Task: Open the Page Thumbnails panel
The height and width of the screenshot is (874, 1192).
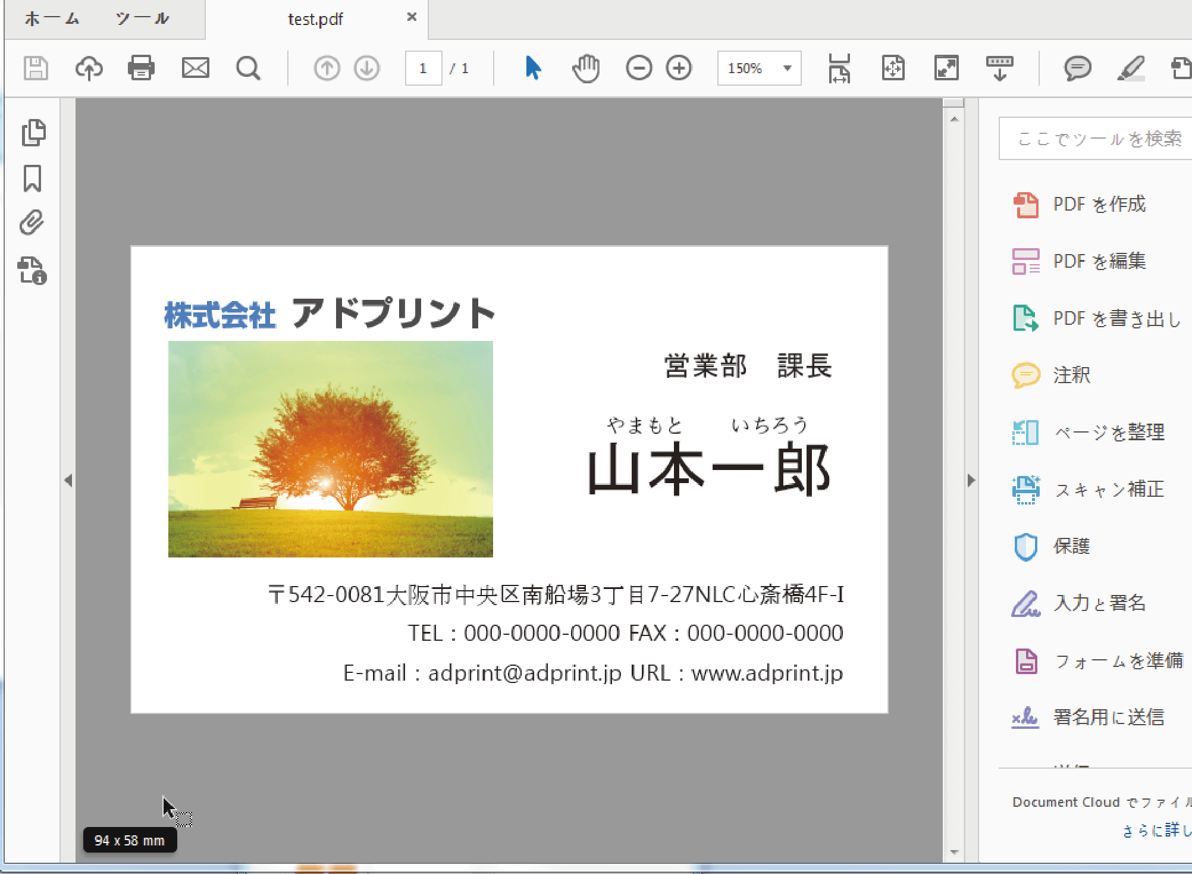Action: [x=33, y=132]
